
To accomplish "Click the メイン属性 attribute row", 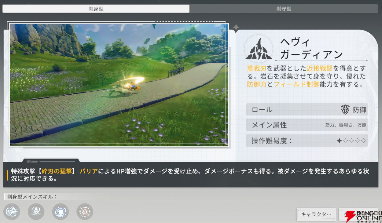I will pos(307,125).
